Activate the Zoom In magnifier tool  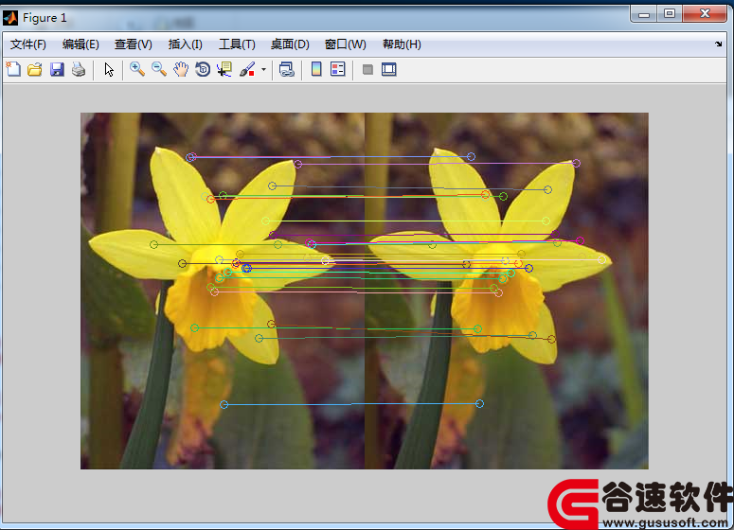point(136,69)
